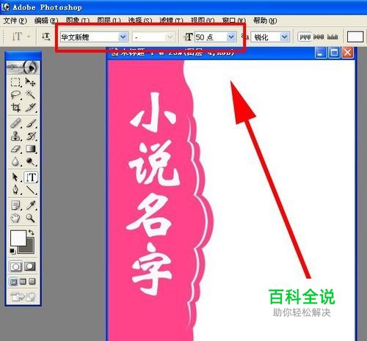Select the Brush tool
Viewport: 367px width, 341px height.
tap(31, 123)
